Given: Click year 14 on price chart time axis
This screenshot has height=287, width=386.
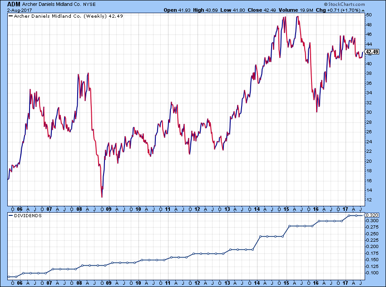Looking at the screenshot, I should tap(257, 209).
